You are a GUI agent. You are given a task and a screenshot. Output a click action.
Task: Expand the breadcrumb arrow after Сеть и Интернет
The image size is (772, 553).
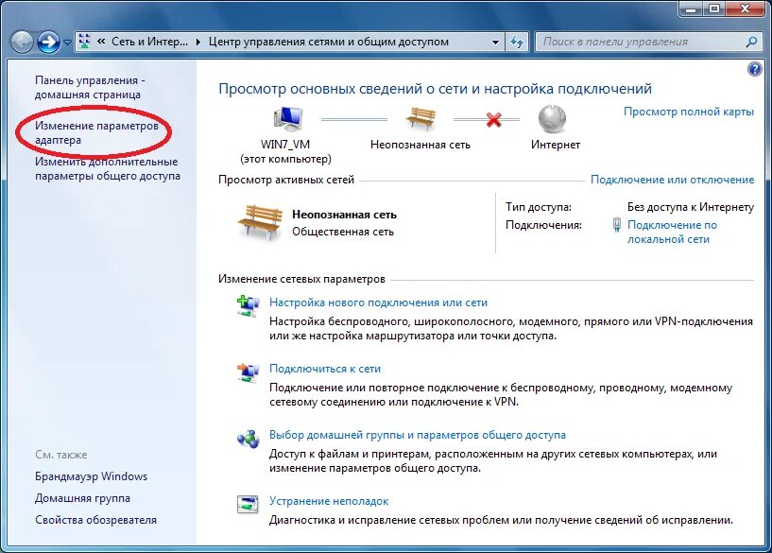coord(197,43)
